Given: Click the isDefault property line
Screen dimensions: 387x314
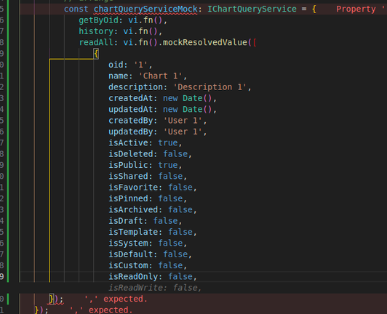Looking at the screenshot, I should 151,254.
